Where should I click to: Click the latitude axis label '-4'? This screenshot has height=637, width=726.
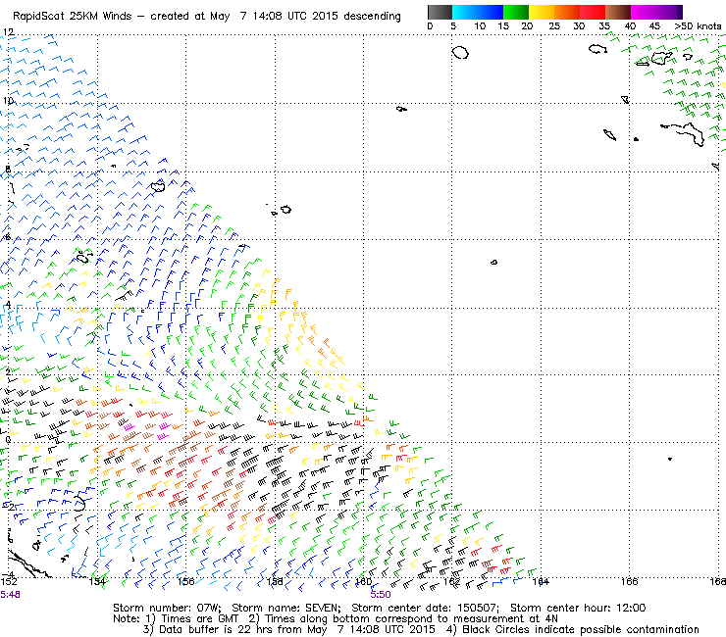click(7, 574)
